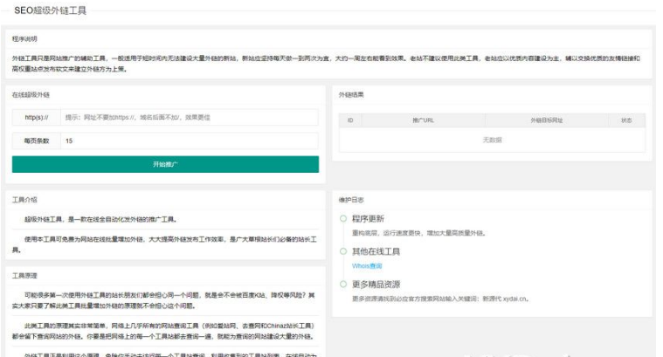
Task: Select the 外链目标网址 column header
Action: (546, 120)
